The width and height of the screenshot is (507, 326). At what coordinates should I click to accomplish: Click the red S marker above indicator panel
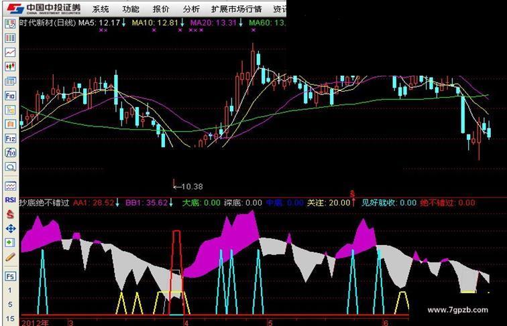click(x=353, y=194)
